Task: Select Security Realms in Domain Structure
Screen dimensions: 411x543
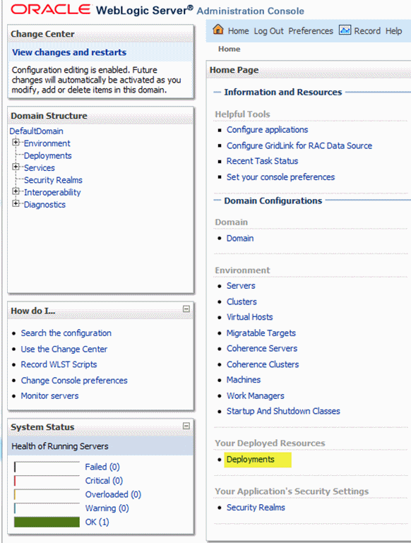Action: (x=53, y=180)
